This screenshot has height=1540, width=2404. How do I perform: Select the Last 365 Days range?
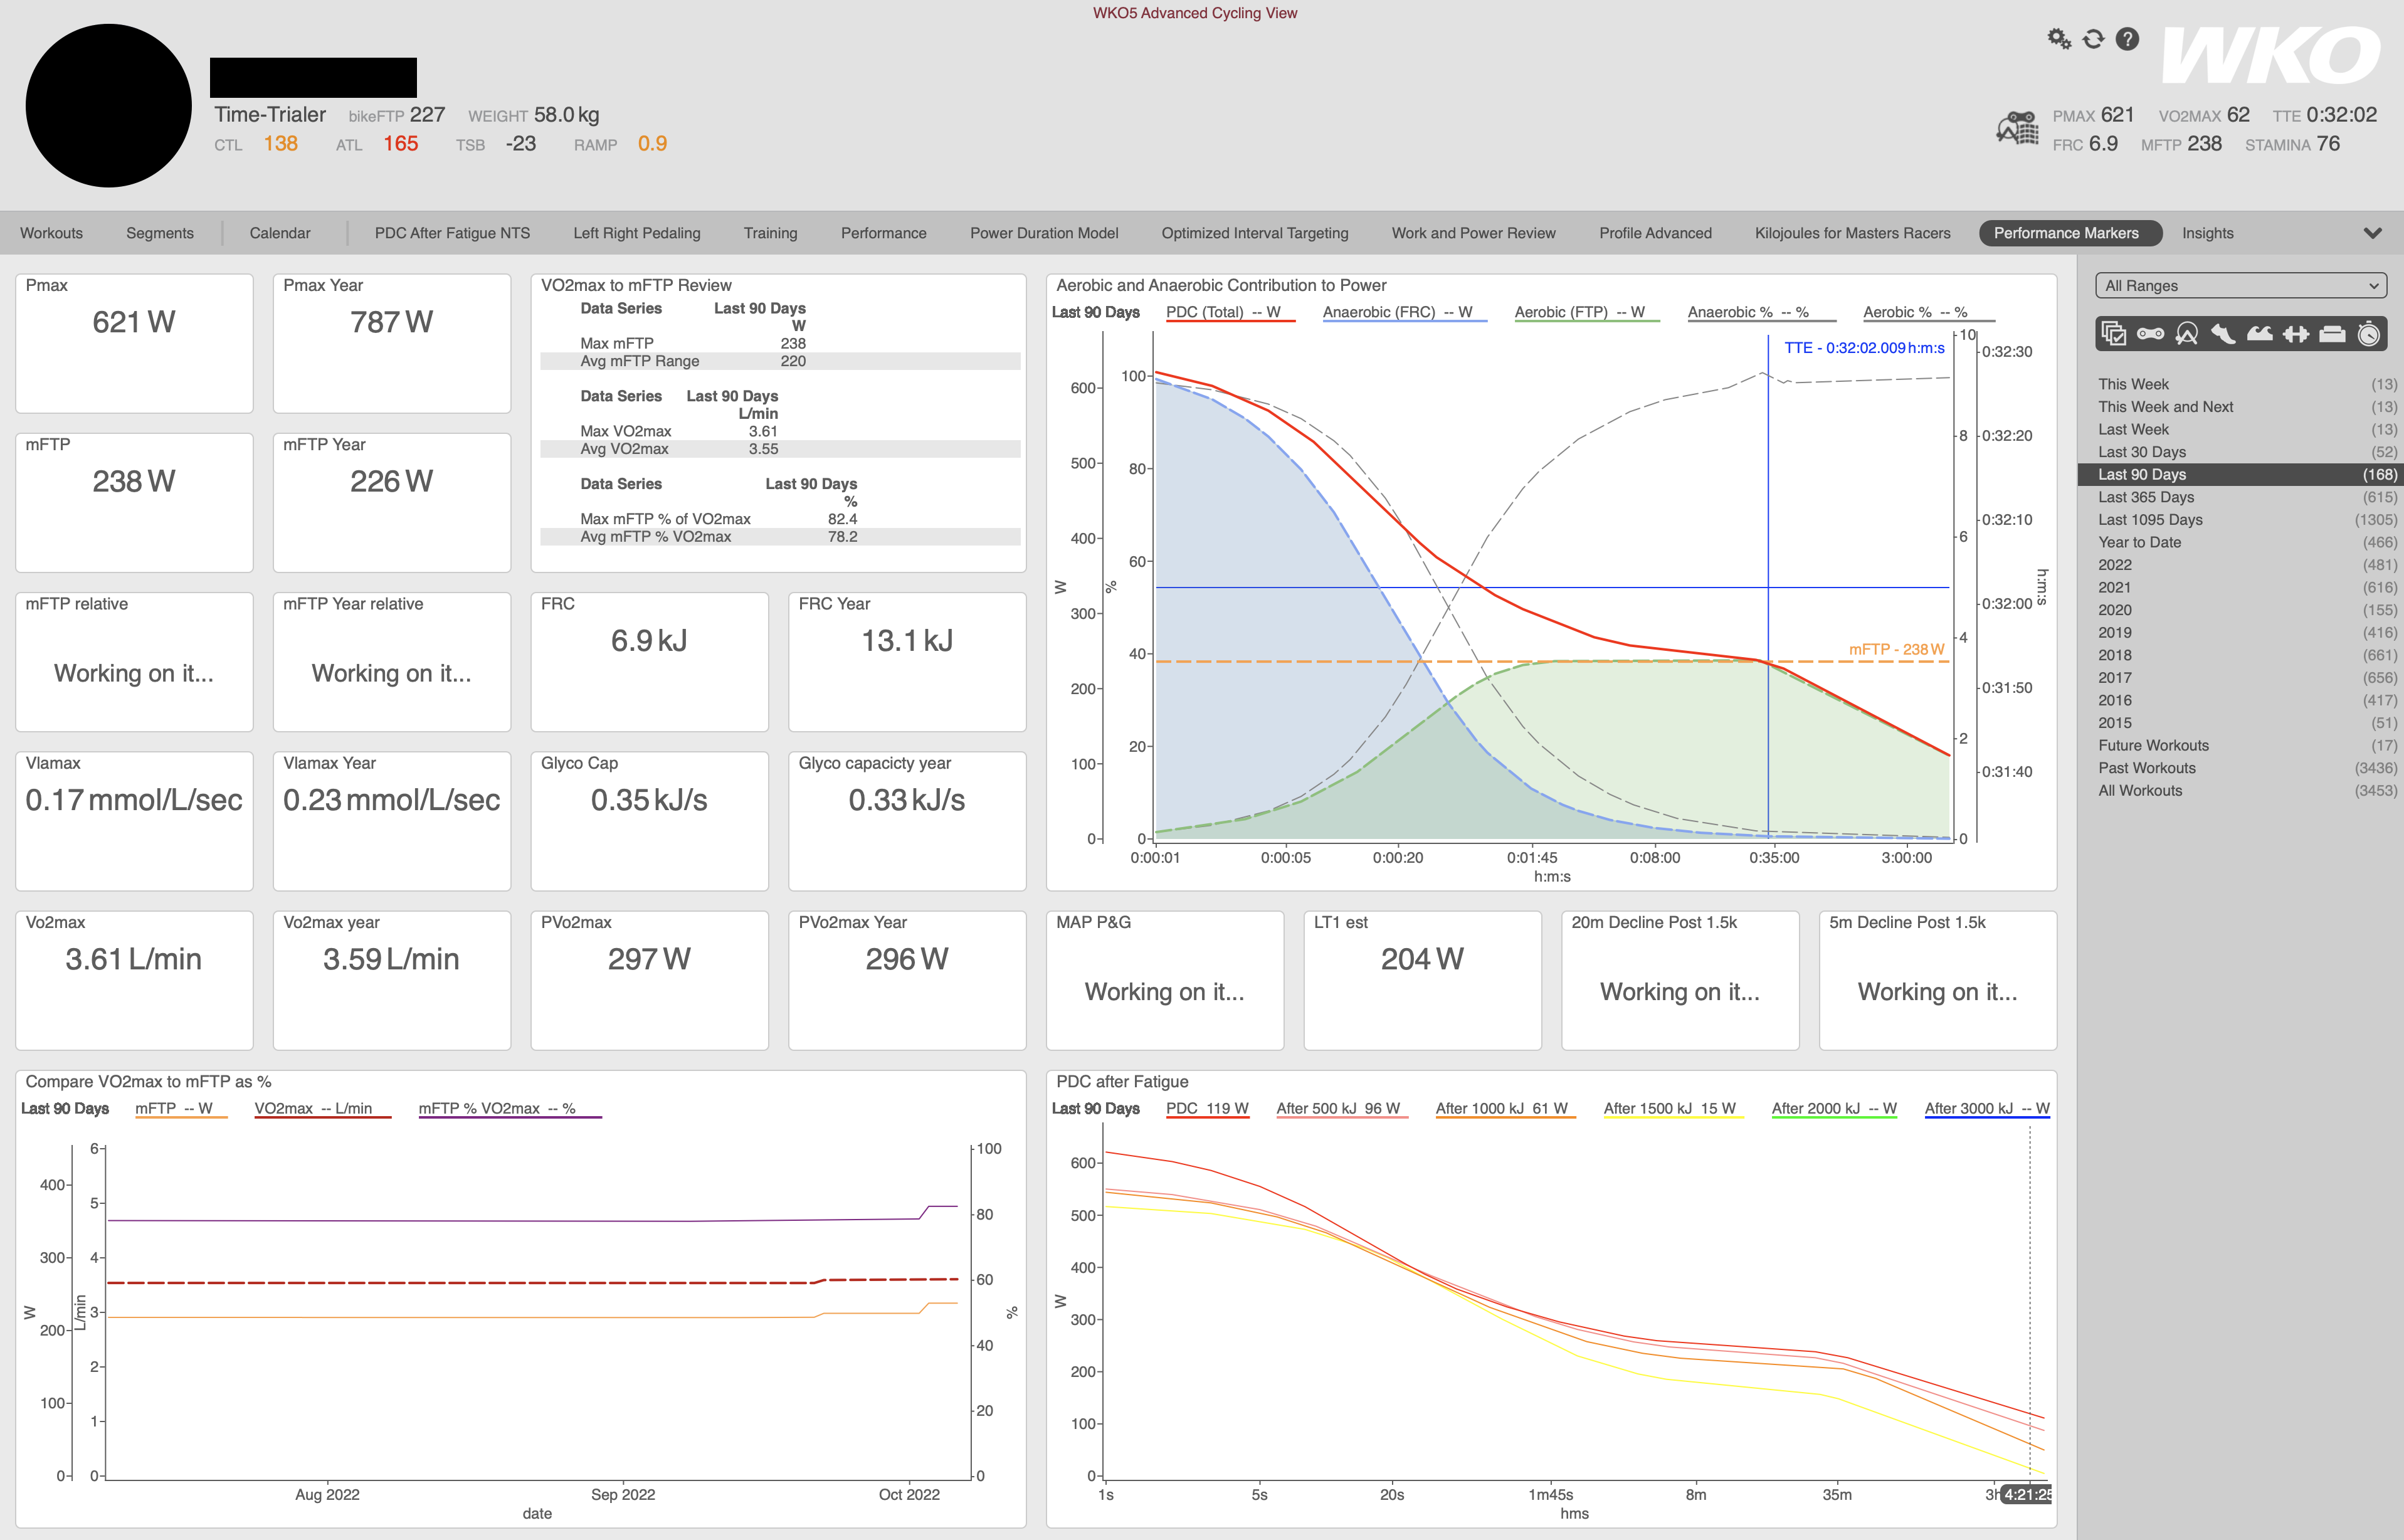coord(2240,497)
